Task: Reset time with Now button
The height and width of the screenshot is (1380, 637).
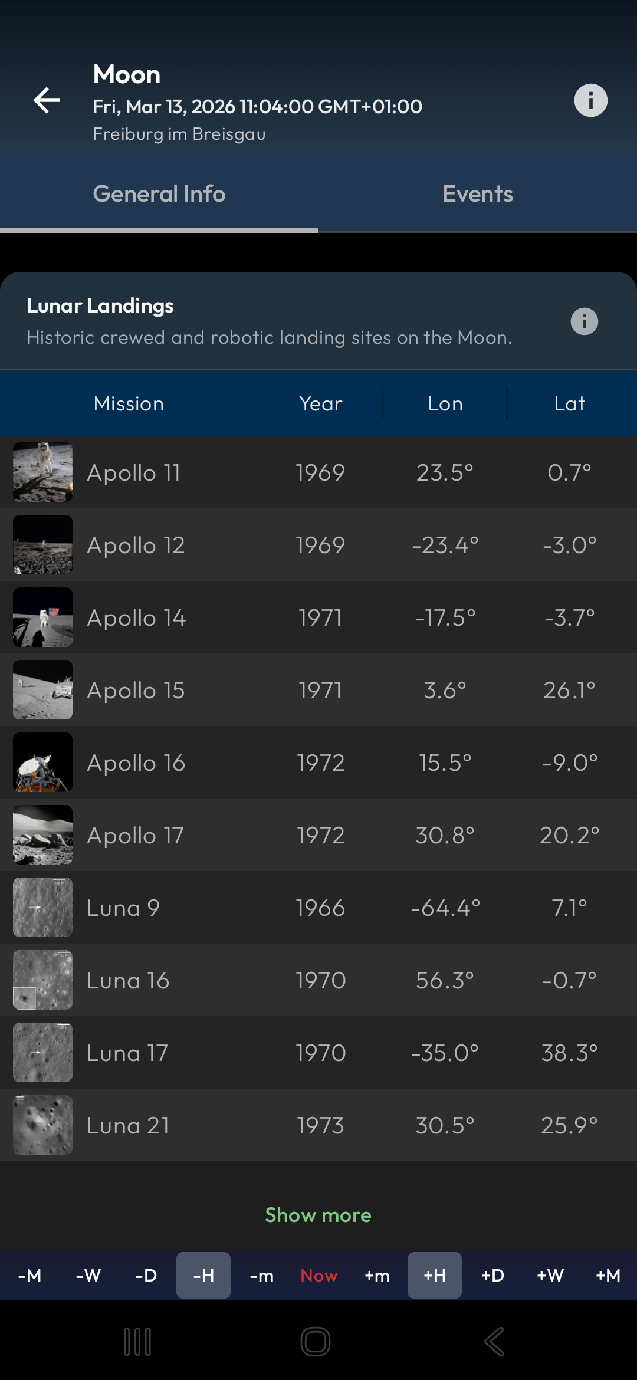Action: pyautogui.click(x=319, y=1275)
